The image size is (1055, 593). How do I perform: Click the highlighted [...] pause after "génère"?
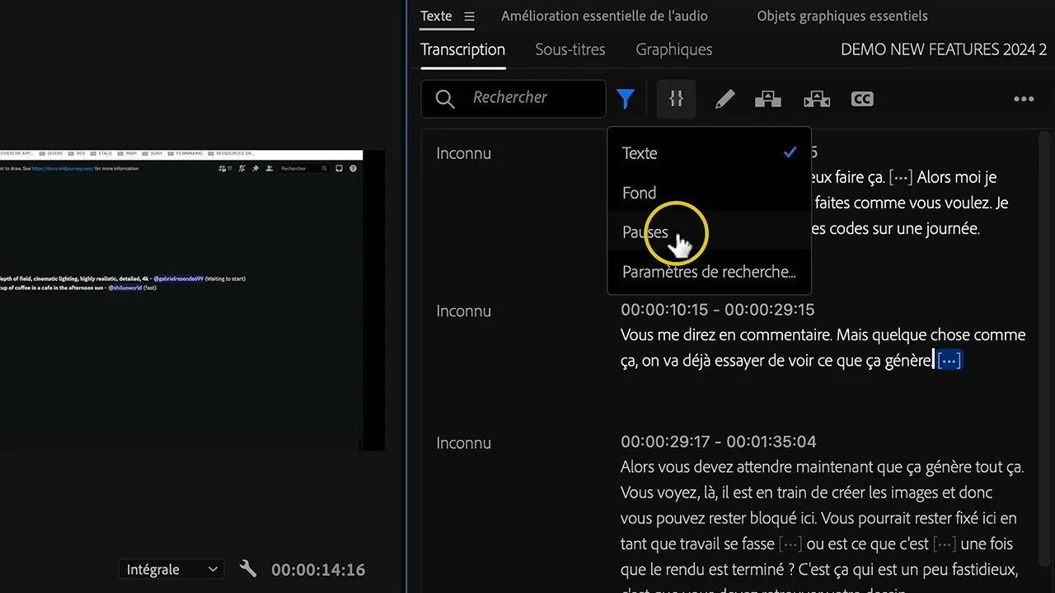pos(949,360)
